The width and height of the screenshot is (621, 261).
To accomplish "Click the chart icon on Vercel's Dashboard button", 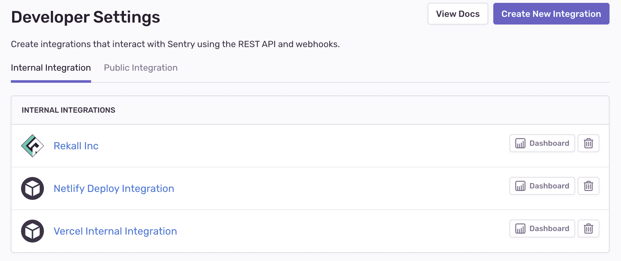I will pyautogui.click(x=520, y=228).
